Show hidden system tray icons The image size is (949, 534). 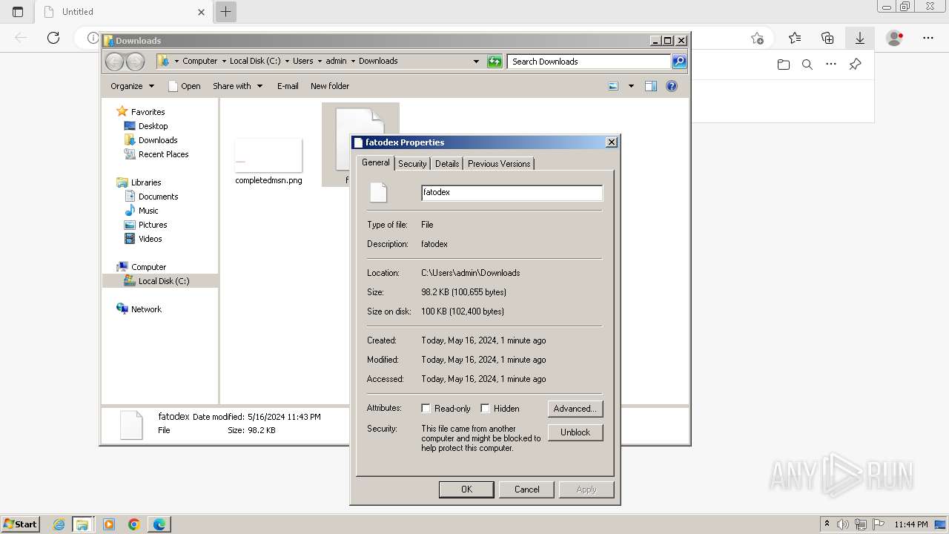[x=827, y=524]
